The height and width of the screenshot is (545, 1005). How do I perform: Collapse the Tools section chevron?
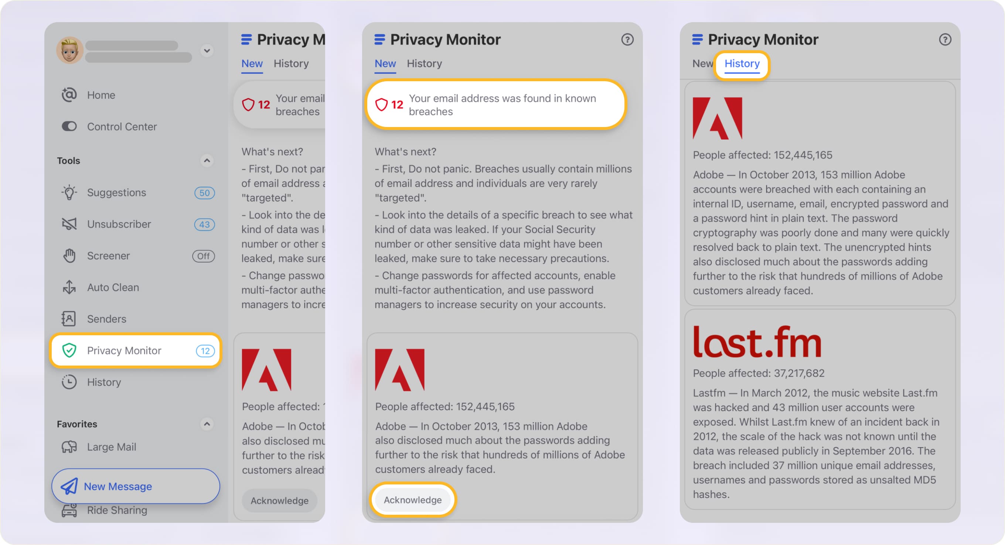[207, 161]
